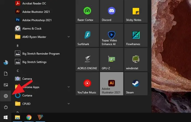Open the striped app icon on taskbar
This screenshot has width=191, height=122.
[40, 117]
